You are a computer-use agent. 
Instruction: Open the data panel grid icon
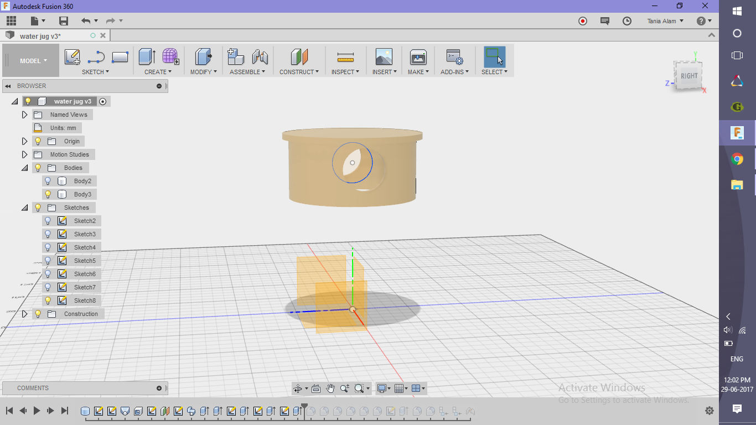point(11,21)
